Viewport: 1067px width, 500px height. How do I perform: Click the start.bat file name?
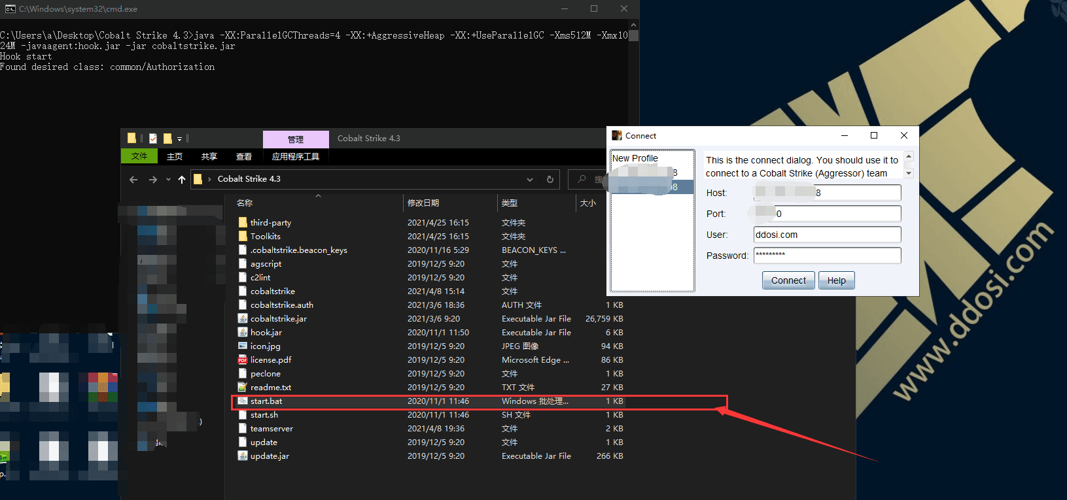(x=266, y=401)
